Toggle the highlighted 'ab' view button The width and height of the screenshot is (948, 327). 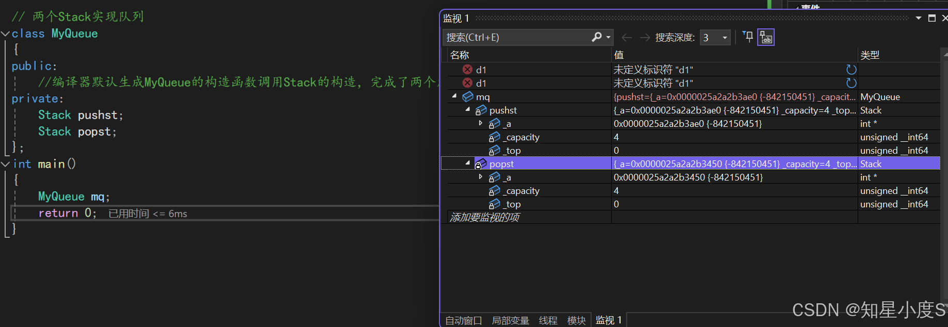[766, 37]
